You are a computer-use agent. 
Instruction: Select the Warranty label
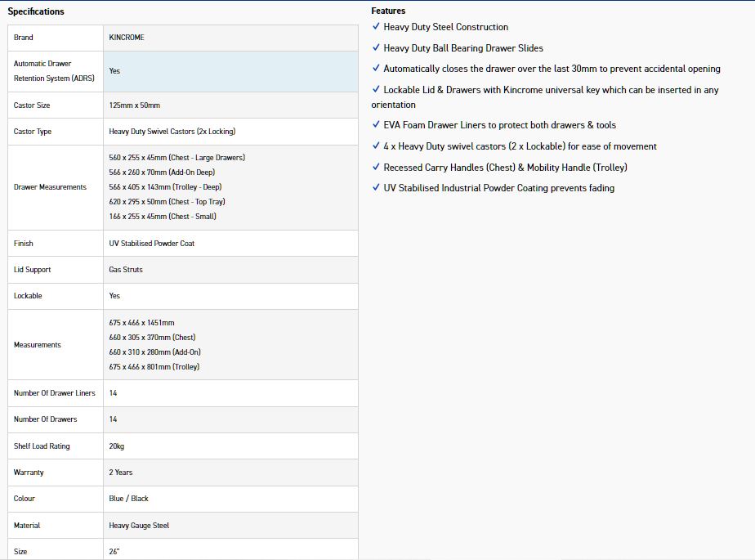(29, 473)
